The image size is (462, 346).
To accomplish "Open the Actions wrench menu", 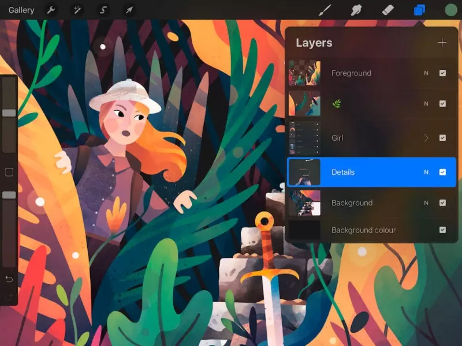I will point(51,10).
